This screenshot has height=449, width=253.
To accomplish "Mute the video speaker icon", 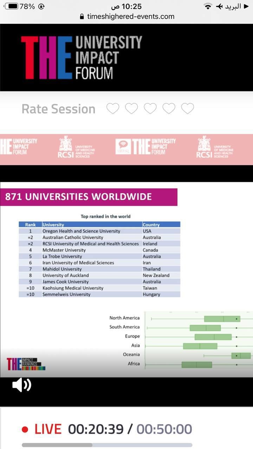I will coord(21,385).
